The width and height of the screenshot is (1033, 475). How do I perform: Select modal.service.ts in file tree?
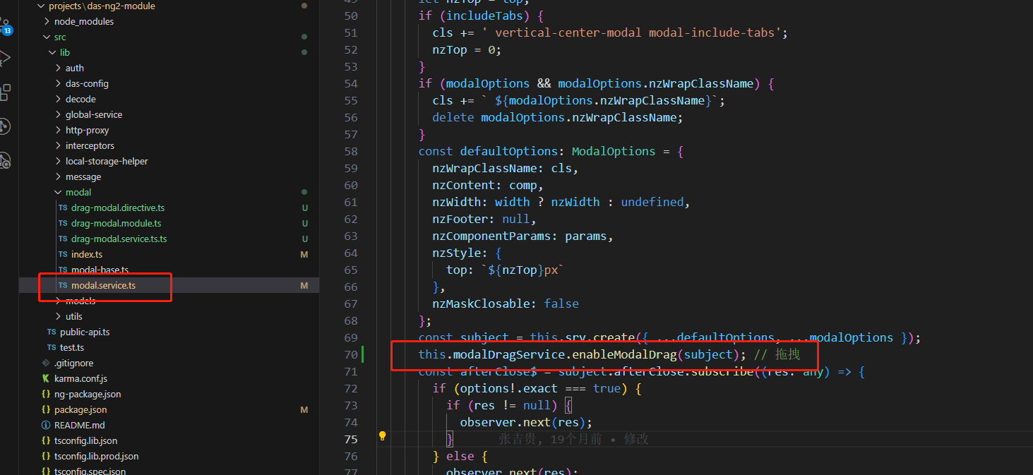pyautogui.click(x=103, y=285)
